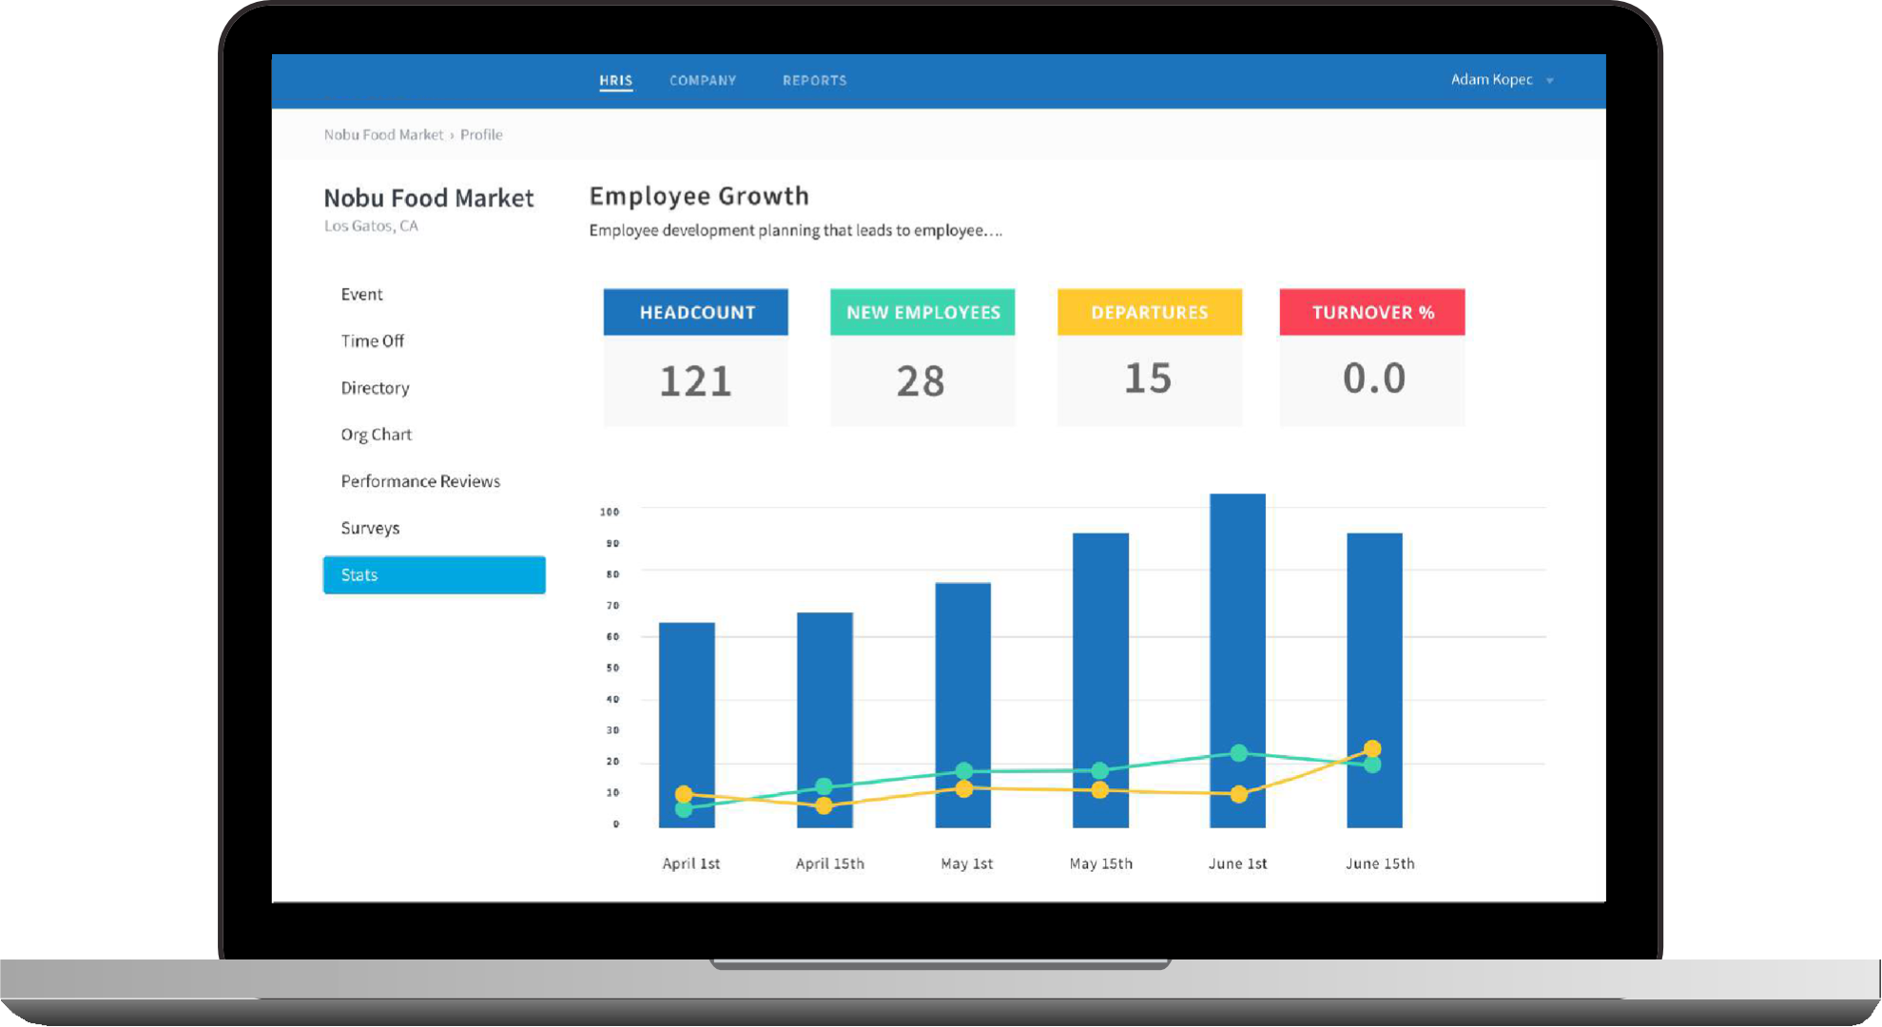Viewport: 1882px width, 1027px height.
Task: Click the May 15th blue bar
Action: [x=1101, y=680]
